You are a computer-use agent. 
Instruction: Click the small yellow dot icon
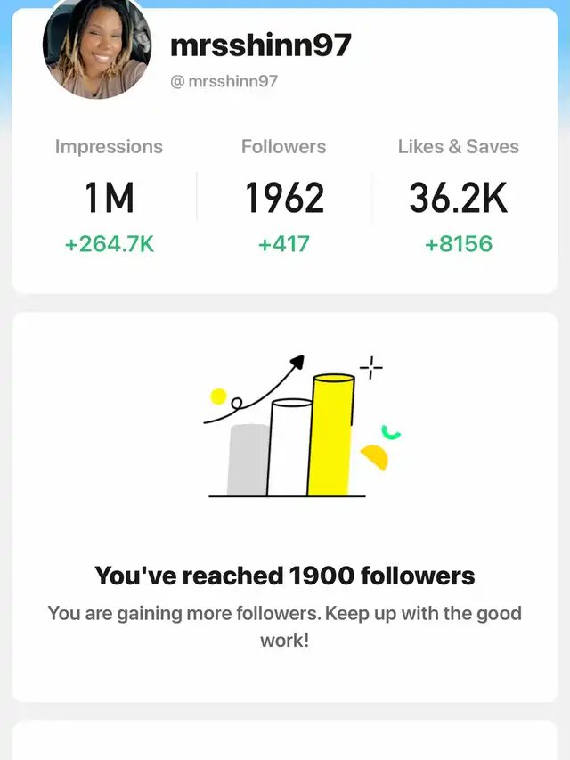coord(218,396)
